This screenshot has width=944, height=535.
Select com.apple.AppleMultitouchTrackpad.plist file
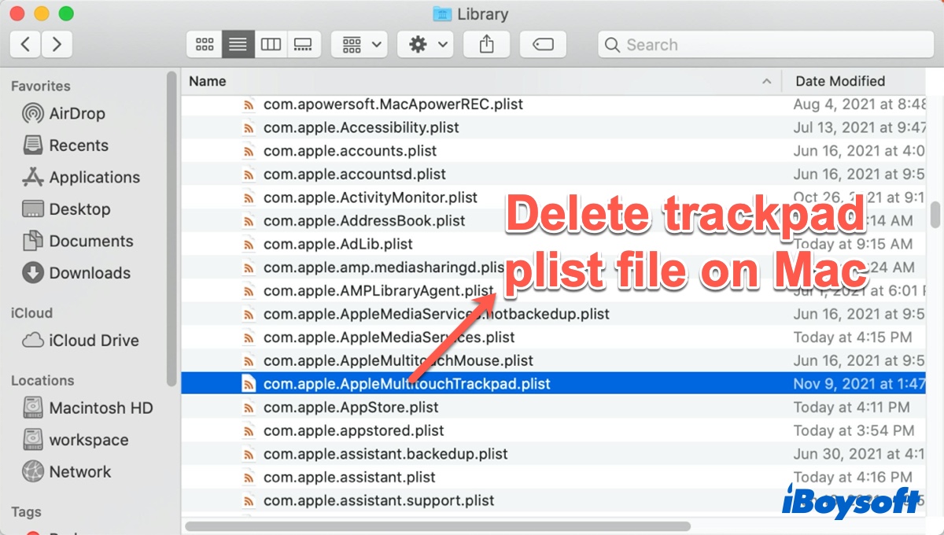(406, 384)
